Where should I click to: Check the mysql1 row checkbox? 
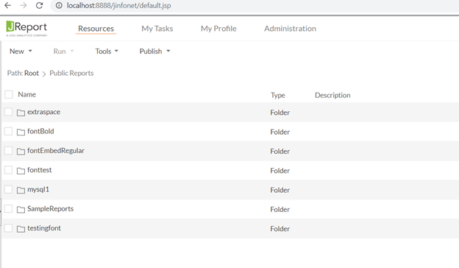coord(8,189)
